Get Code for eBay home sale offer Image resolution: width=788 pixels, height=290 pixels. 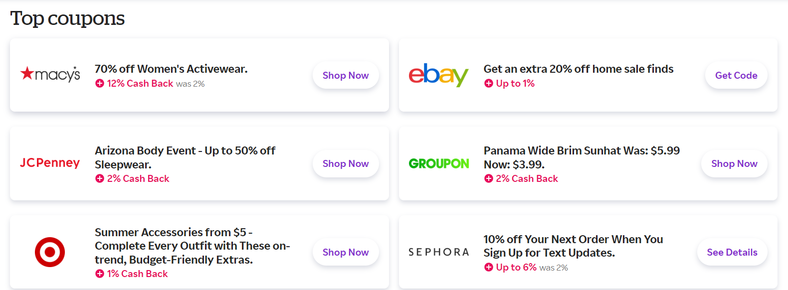point(736,75)
